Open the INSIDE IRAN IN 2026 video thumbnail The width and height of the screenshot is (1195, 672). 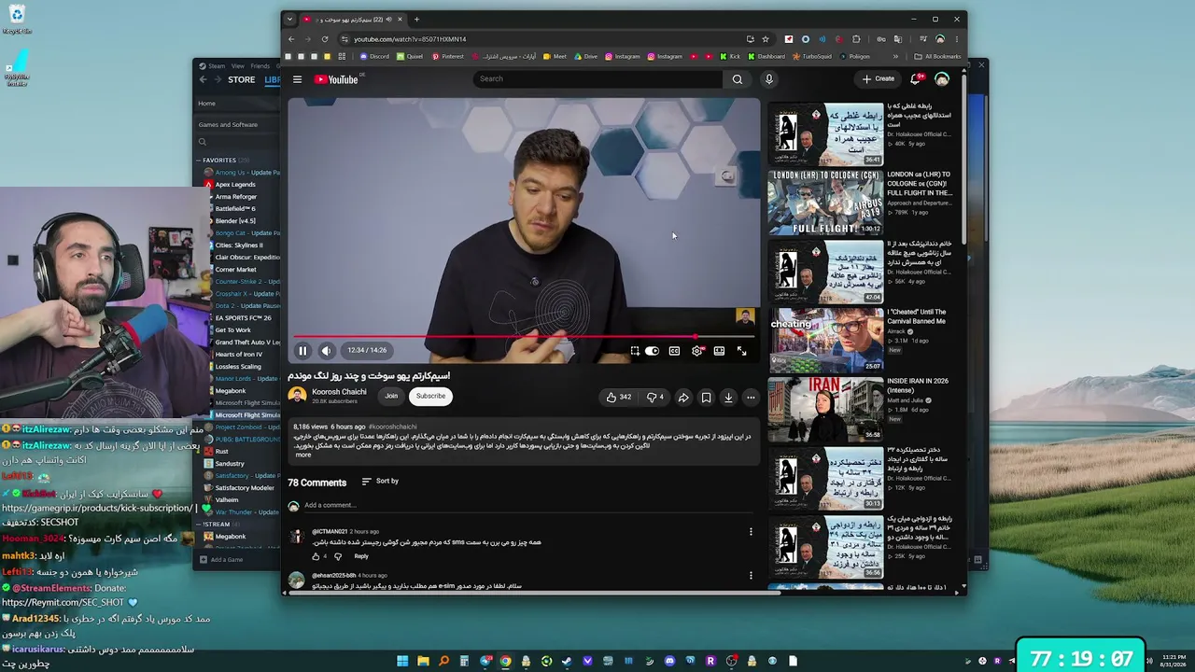[x=825, y=409]
